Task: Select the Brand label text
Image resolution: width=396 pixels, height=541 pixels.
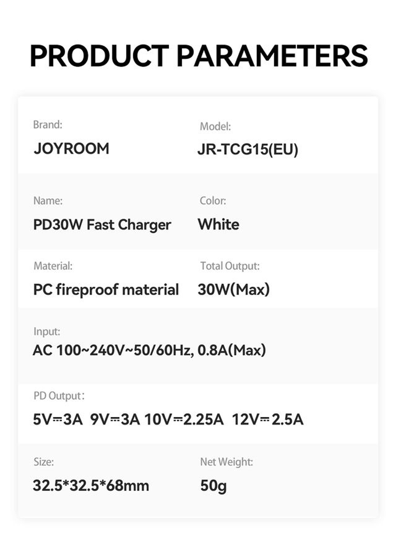Action: pyautogui.click(x=48, y=124)
